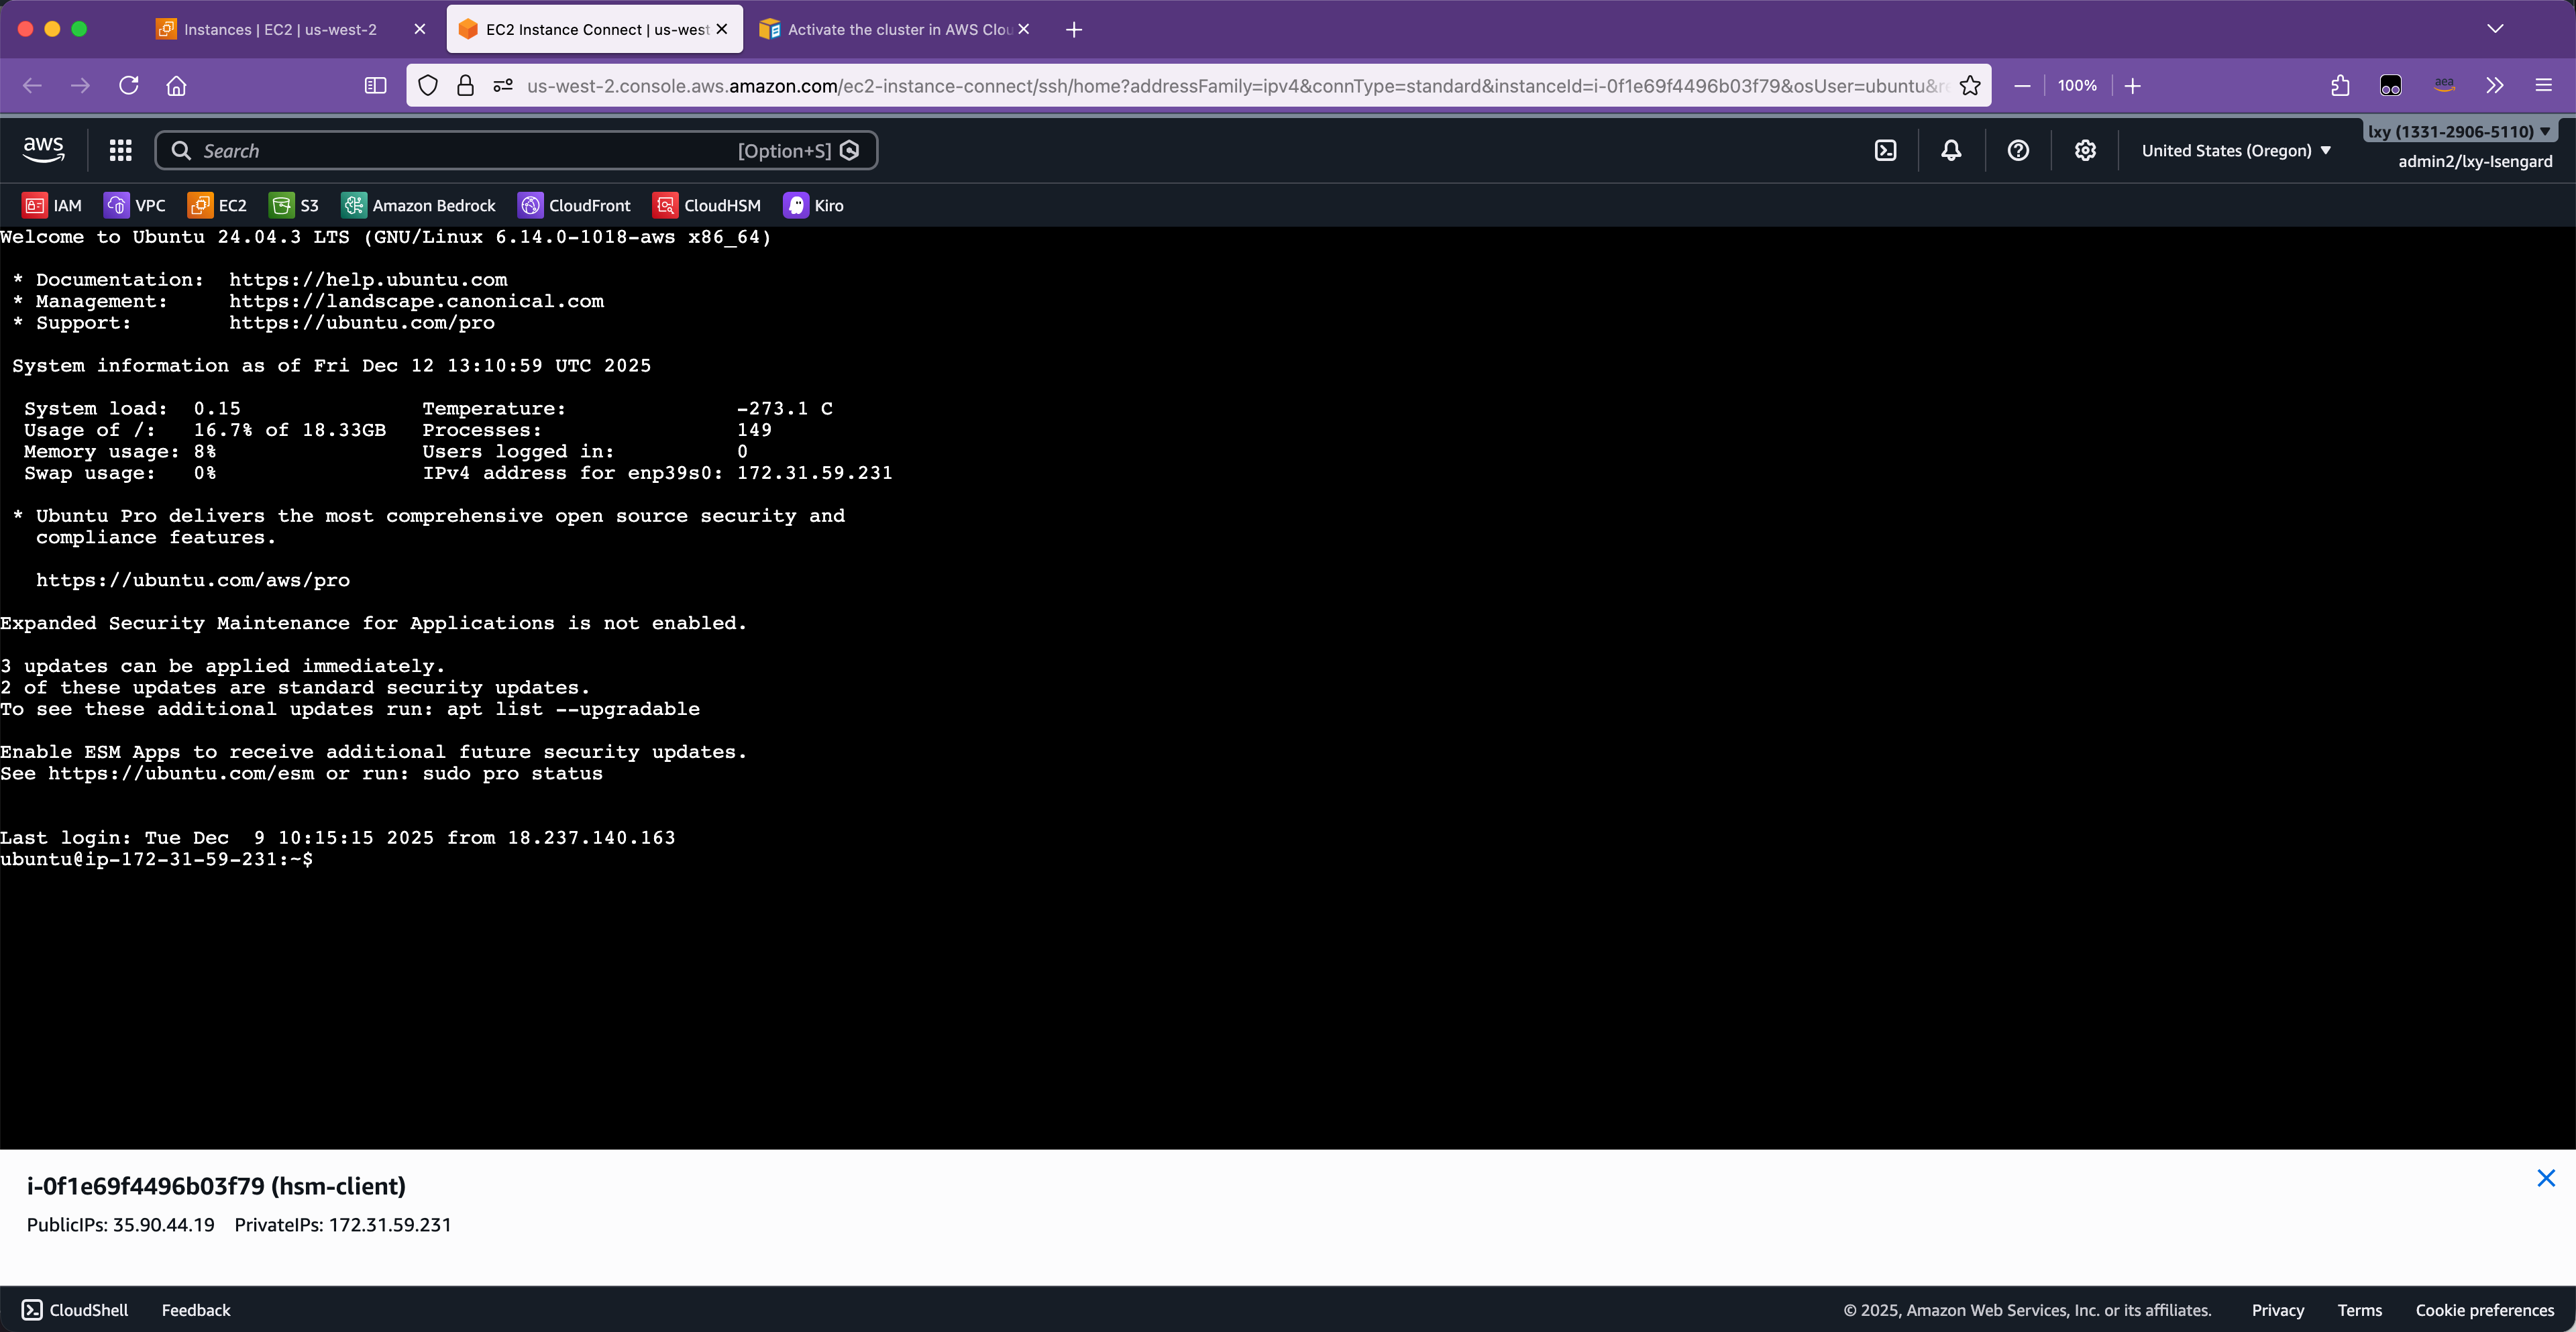Open console settings gear icon
Viewport: 2576px width, 1332px height.
2085,150
